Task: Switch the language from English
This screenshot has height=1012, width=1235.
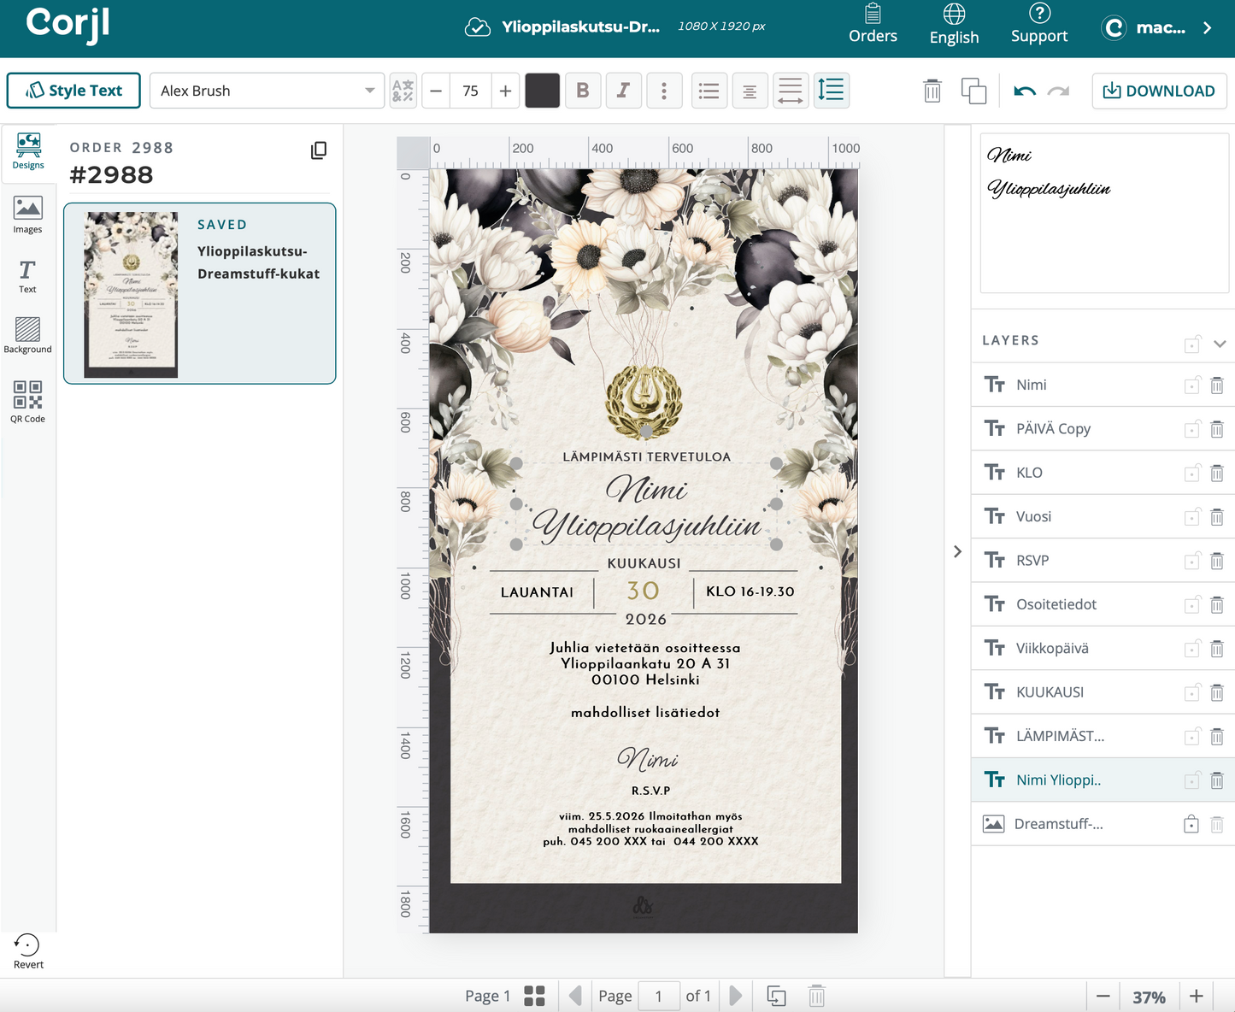Action: click(x=954, y=24)
